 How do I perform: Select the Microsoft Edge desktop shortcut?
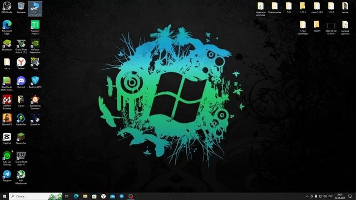pyautogui.click(x=7, y=27)
